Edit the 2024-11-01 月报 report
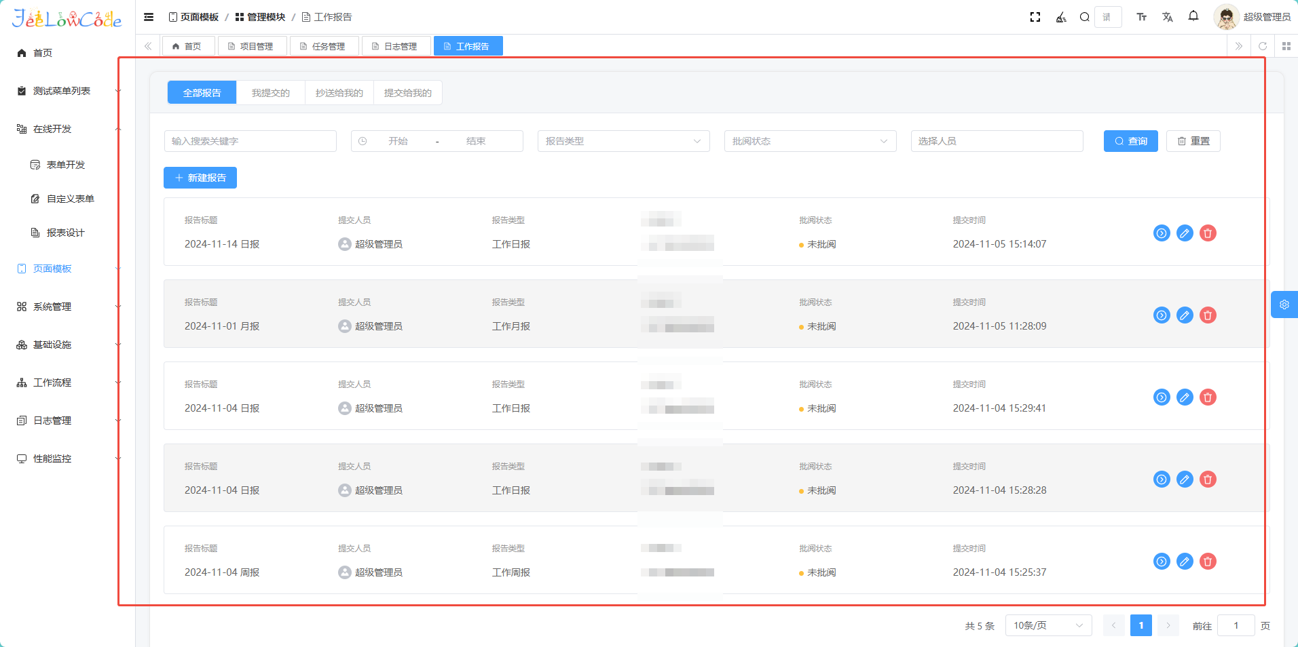 [x=1184, y=315]
